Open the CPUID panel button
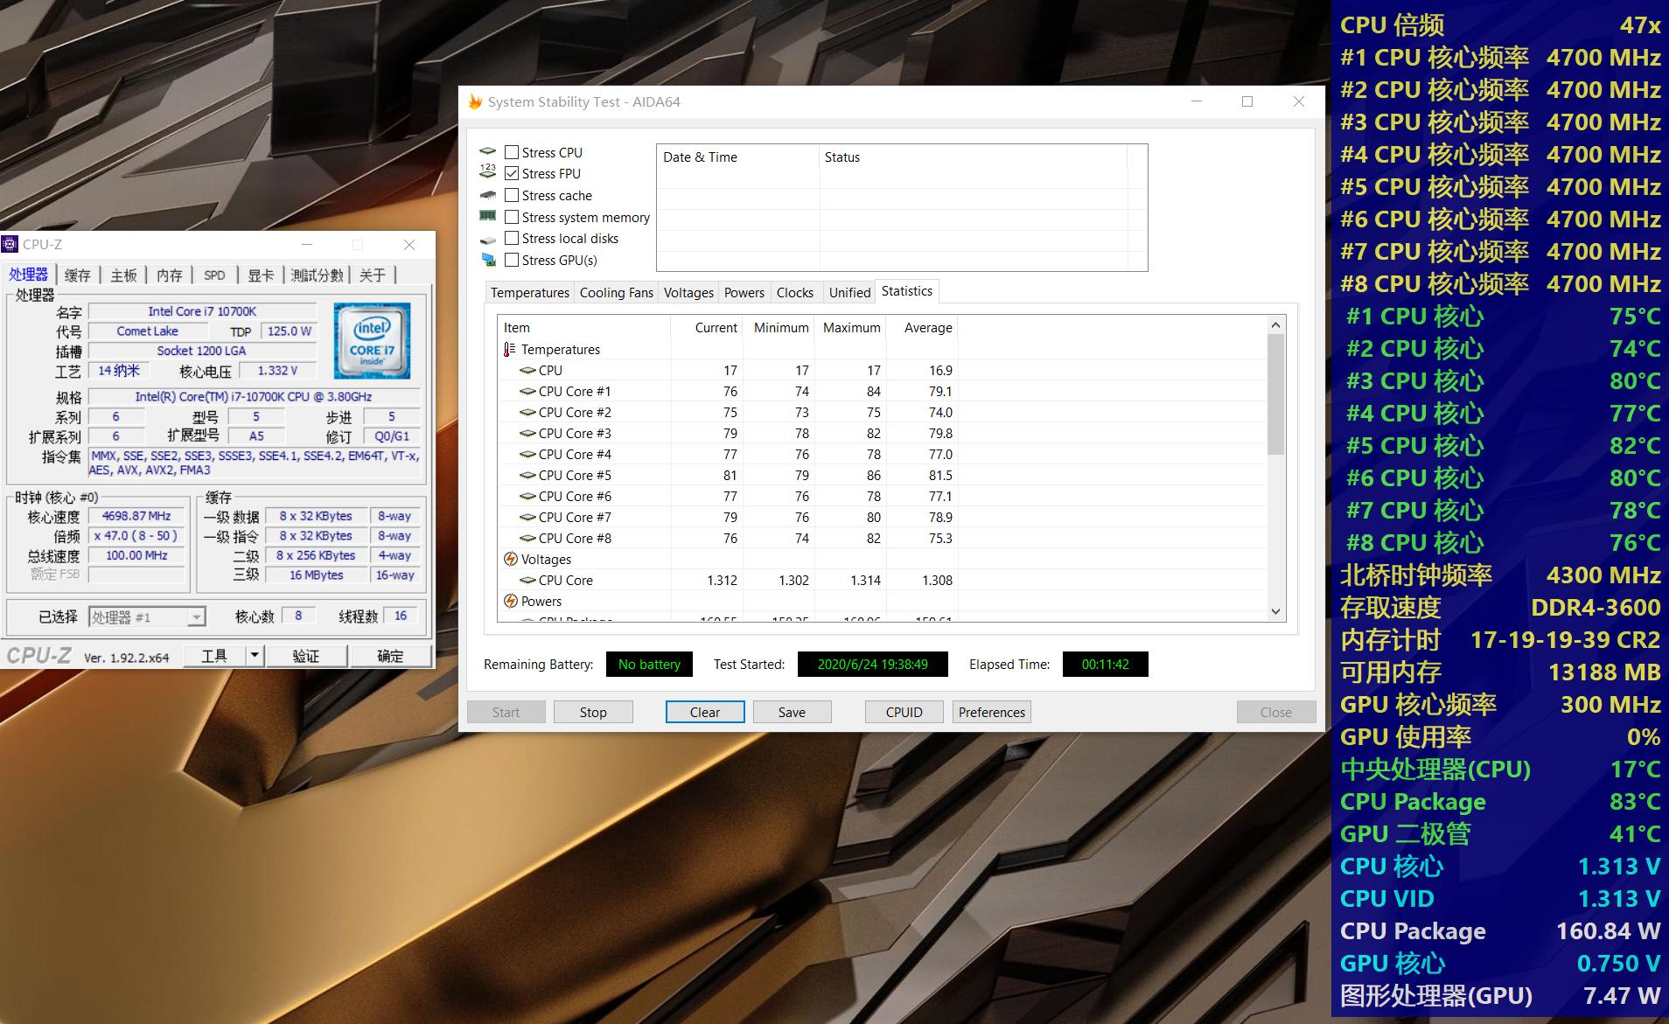1669x1024 pixels. coord(904,712)
